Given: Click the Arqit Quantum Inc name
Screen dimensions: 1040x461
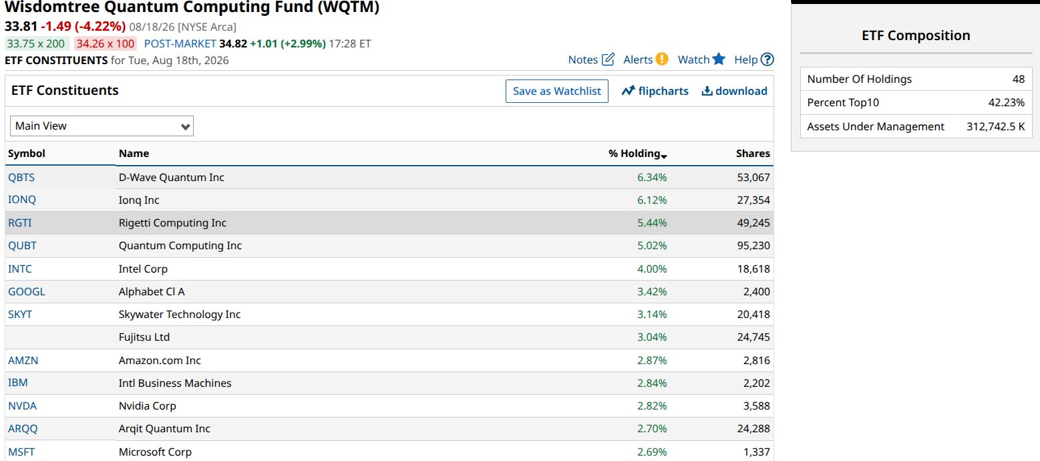Looking at the screenshot, I should [x=164, y=428].
